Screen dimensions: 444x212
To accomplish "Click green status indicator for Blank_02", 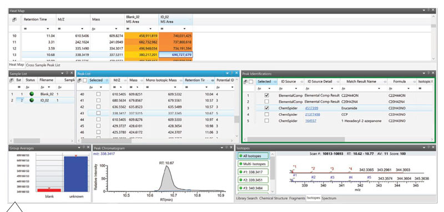I will (32, 94).
